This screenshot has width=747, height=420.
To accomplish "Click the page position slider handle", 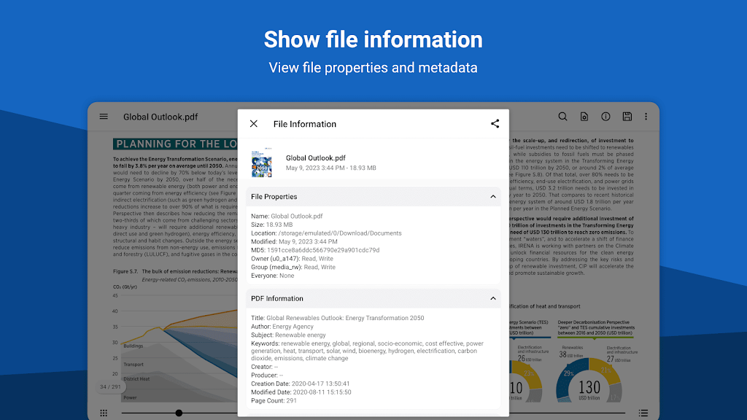I will 179,413.
